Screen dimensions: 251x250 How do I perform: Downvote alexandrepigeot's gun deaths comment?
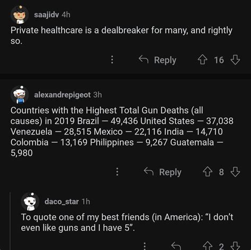(x=235, y=172)
